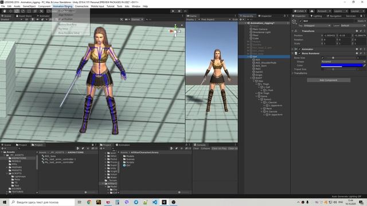Toggle the Animator component checkbox

tap(299, 49)
